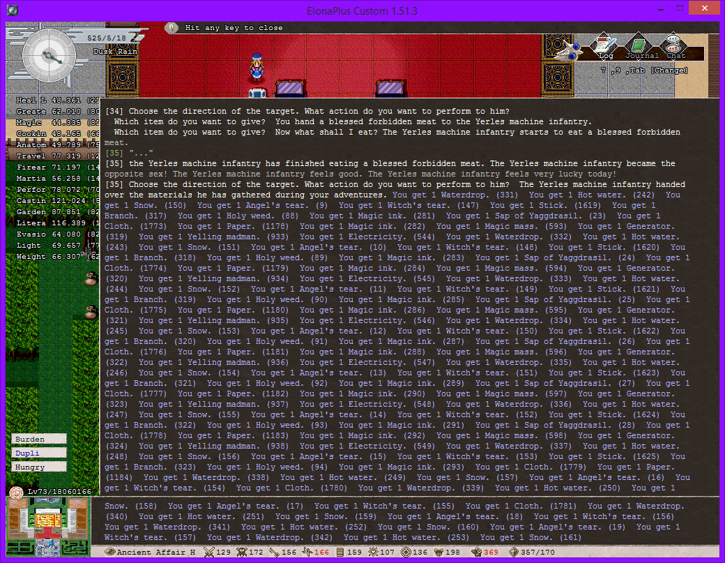Click the shield icon beside 357/170

(513, 551)
